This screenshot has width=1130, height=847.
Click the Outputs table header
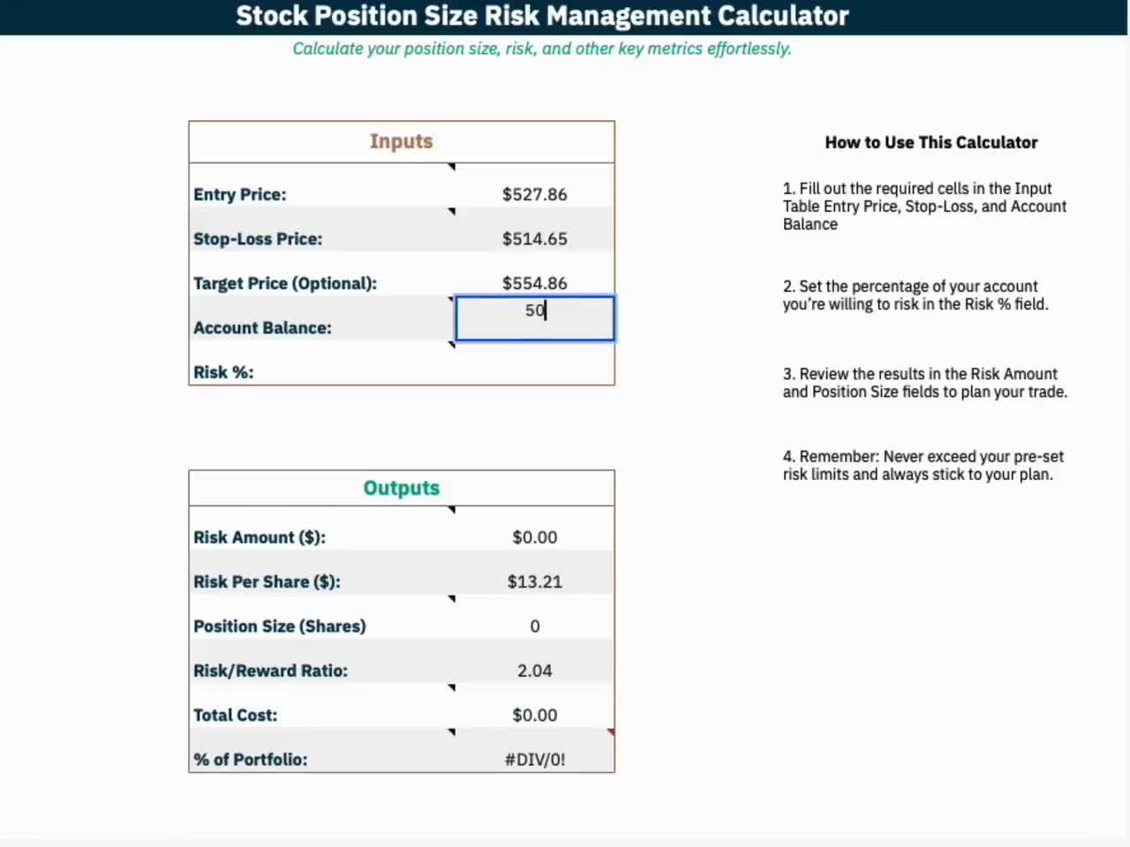tap(401, 488)
